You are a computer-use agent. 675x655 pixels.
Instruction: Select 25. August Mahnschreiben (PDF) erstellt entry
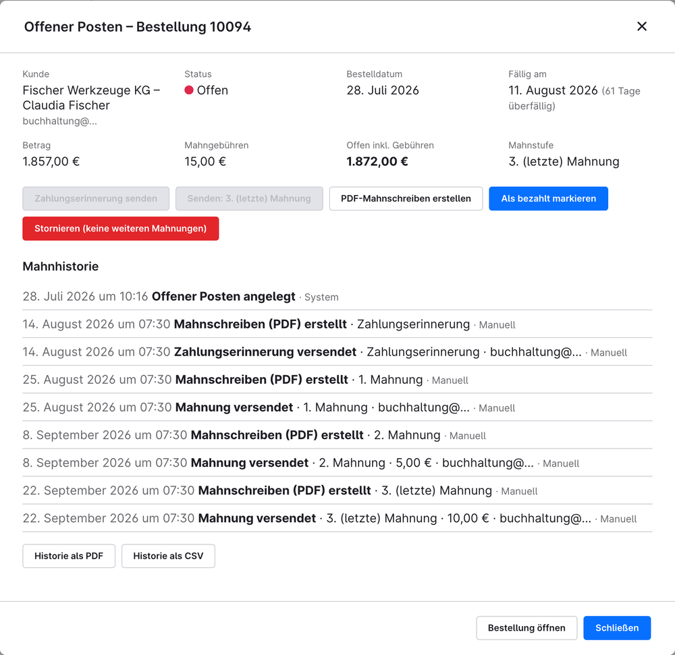[337, 380]
